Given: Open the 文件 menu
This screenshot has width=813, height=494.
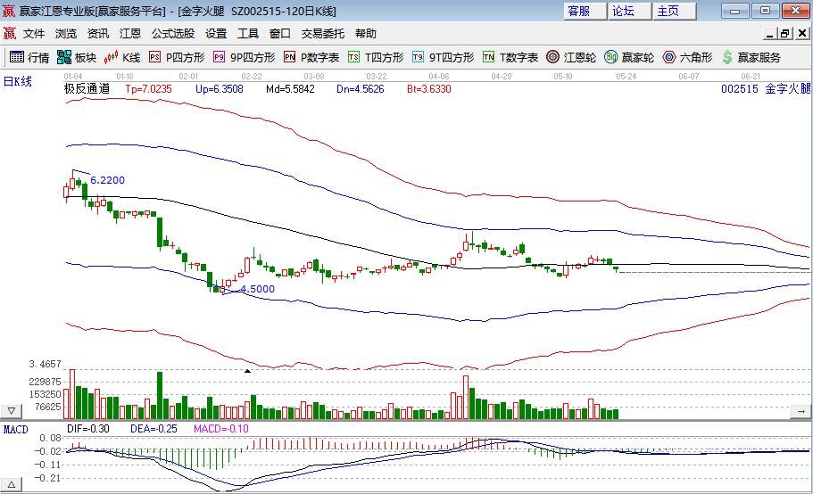Looking at the screenshot, I should click(x=34, y=34).
